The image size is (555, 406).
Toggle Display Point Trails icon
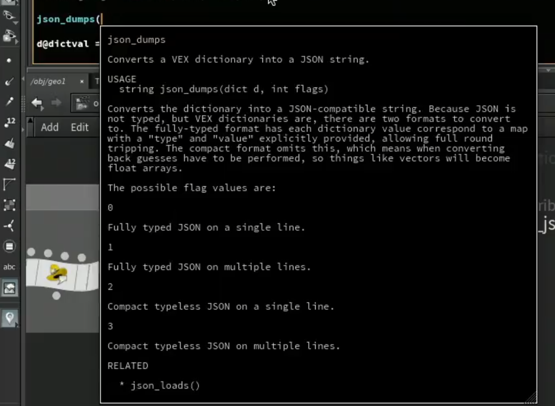tap(9, 102)
